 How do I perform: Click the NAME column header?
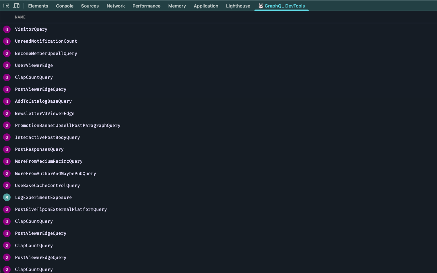[20, 17]
